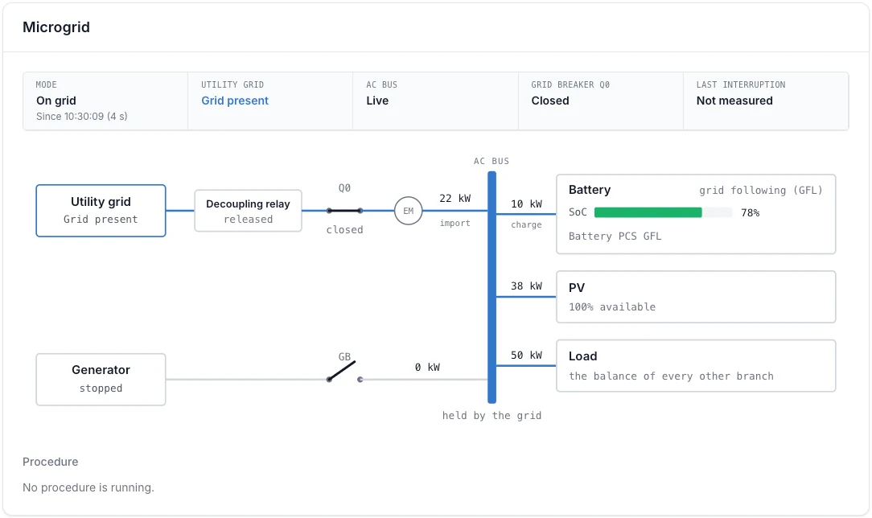This screenshot has width=872, height=518.
Task: Click the 'AC BUS' diagram label
Action: tap(492, 161)
